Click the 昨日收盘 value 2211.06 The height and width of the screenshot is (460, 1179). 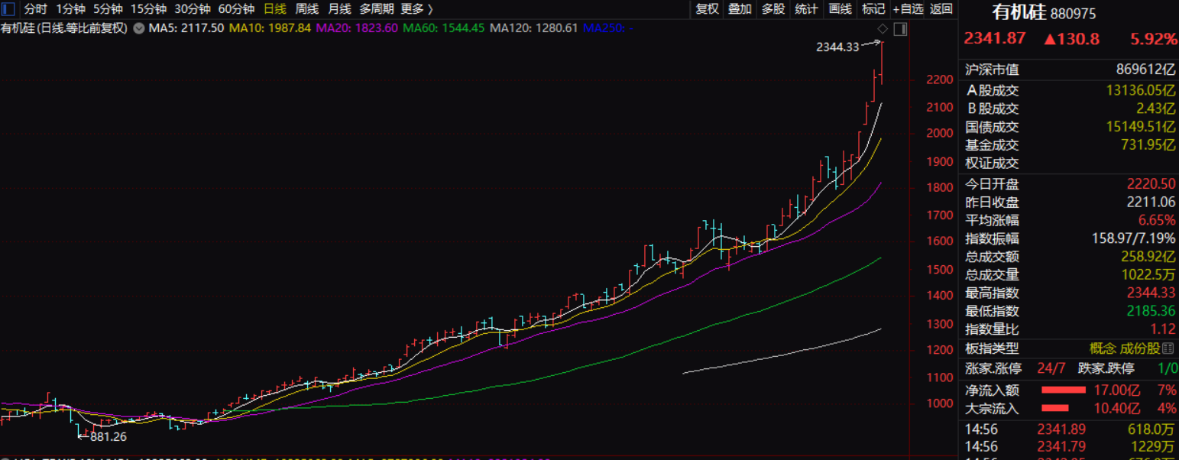point(1151,202)
